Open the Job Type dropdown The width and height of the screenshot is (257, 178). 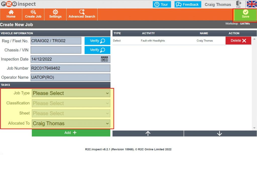[x=71, y=93]
